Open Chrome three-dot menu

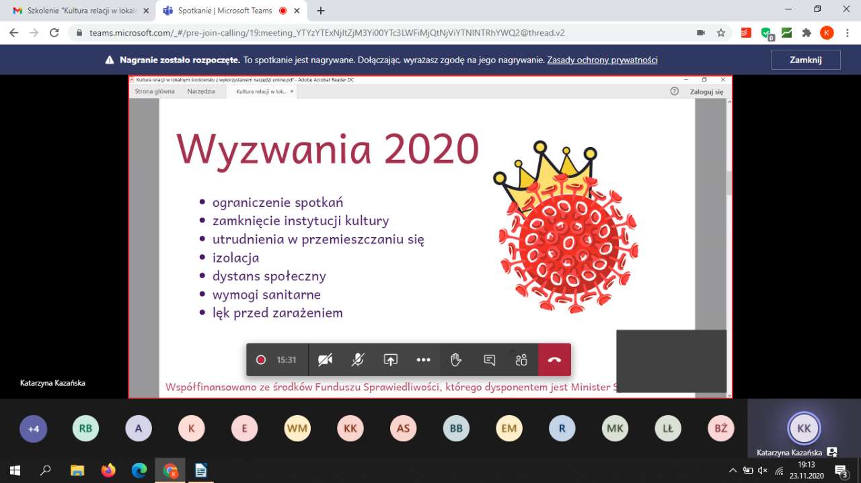click(847, 32)
